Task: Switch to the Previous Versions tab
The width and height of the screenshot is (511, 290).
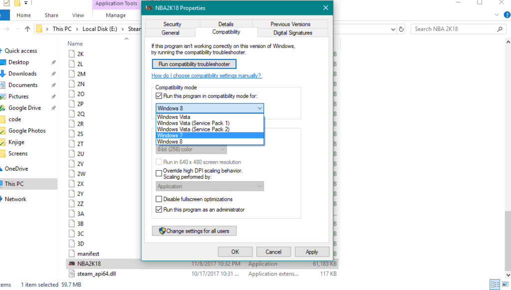Action: coord(290,24)
